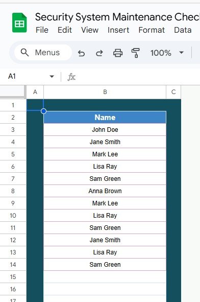Click the Redo arrow icon
This screenshot has width=200, height=302.
point(99,53)
